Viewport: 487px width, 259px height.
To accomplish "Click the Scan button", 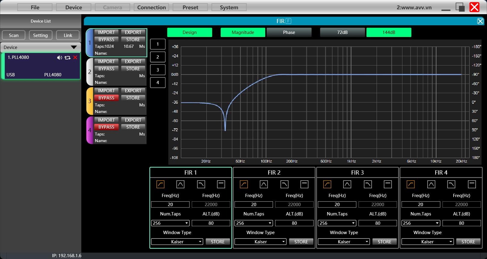I will pos(14,35).
